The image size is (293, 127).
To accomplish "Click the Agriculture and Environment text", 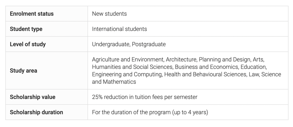I will click(x=128, y=60).
